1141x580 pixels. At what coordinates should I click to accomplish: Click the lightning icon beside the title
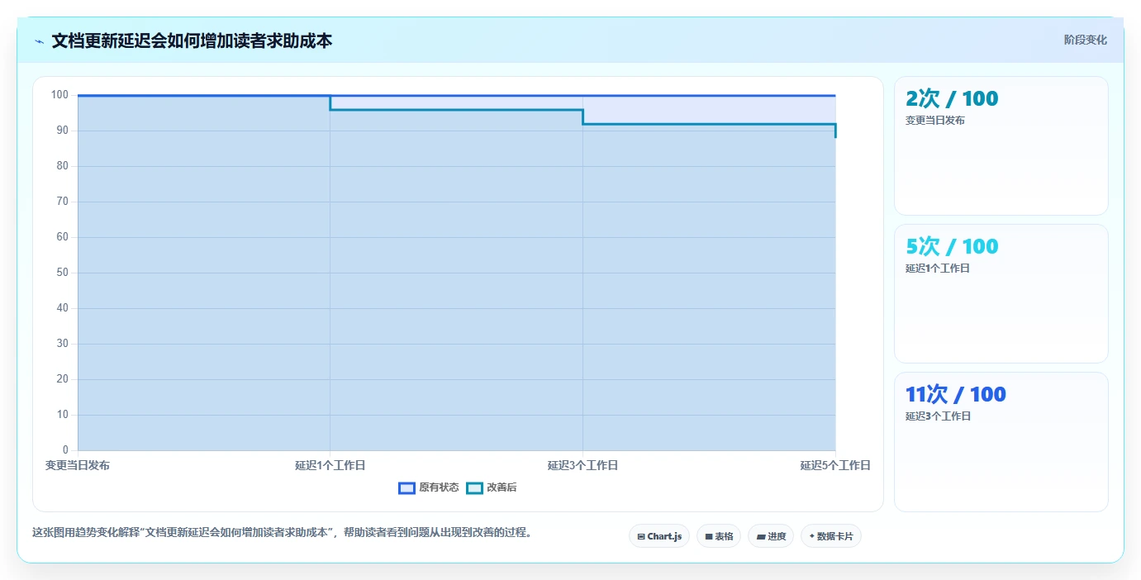(39, 41)
